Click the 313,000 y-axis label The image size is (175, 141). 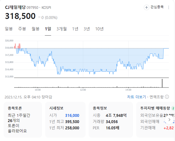[x=9, y=77]
